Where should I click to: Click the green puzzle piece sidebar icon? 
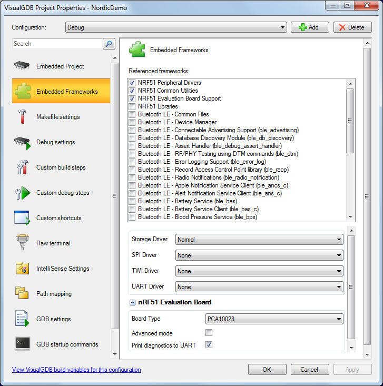pos(23,91)
